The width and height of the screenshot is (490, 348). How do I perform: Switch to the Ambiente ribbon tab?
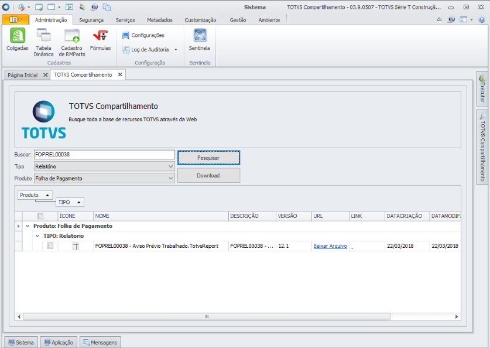[269, 20]
